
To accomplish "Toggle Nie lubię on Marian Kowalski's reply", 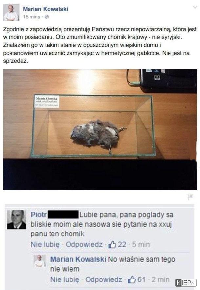I will (x=65, y=279).
